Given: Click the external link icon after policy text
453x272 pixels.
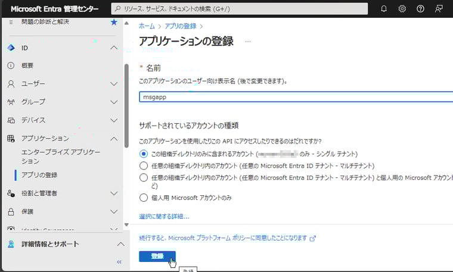Looking at the screenshot, I should coord(312,239).
